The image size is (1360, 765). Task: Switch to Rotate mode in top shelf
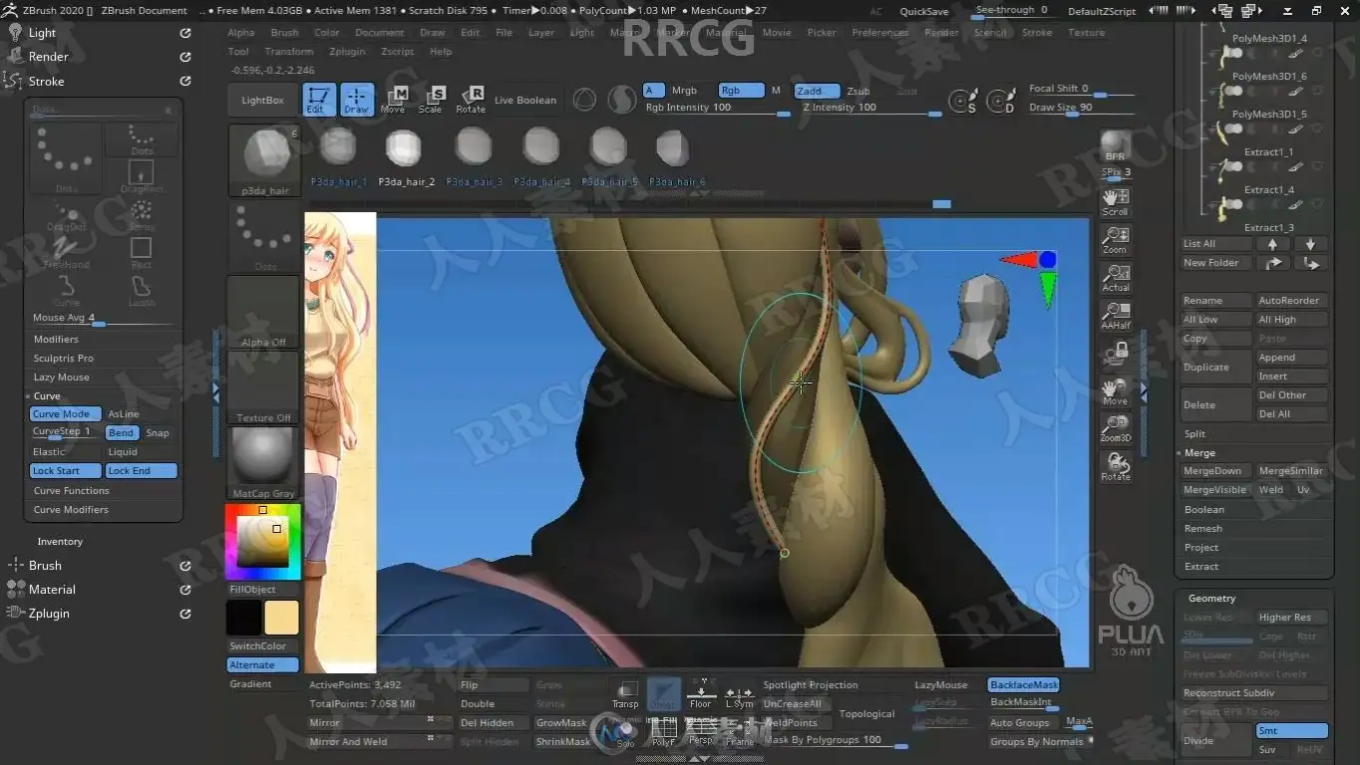click(471, 100)
